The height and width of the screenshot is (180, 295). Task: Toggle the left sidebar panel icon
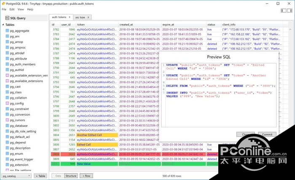(284, 11)
